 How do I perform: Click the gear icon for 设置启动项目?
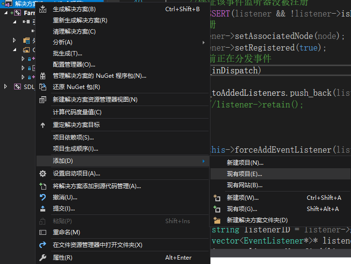click(43, 174)
